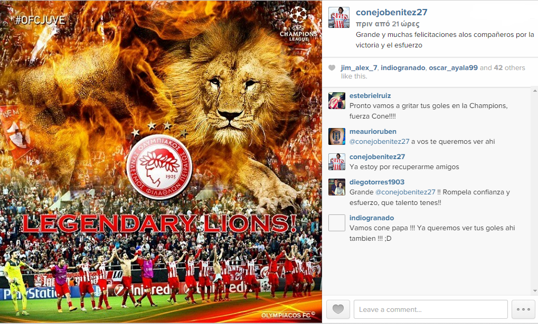This screenshot has width=538, height=324.
Task: Open the conejobenitez27 username at the top
Action: (x=392, y=12)
